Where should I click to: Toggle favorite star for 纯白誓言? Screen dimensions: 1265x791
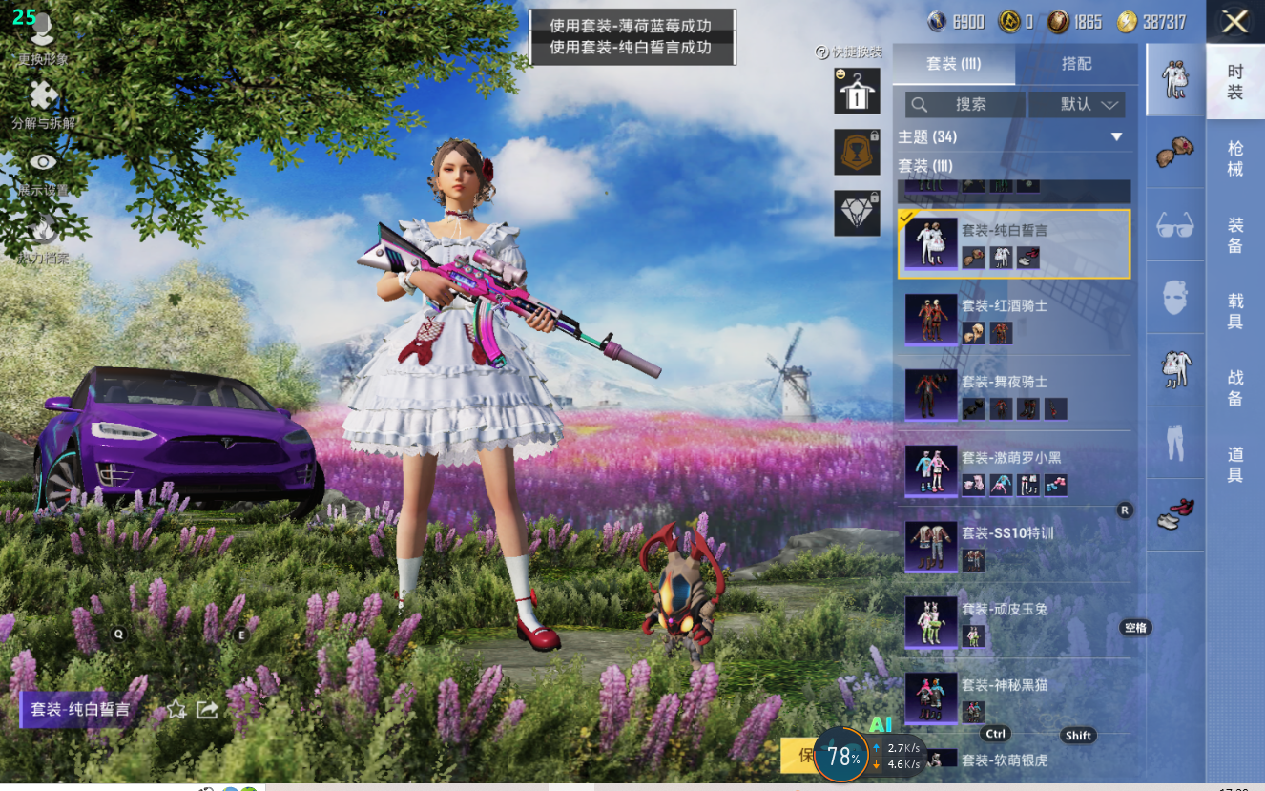[x=176, y=709]
